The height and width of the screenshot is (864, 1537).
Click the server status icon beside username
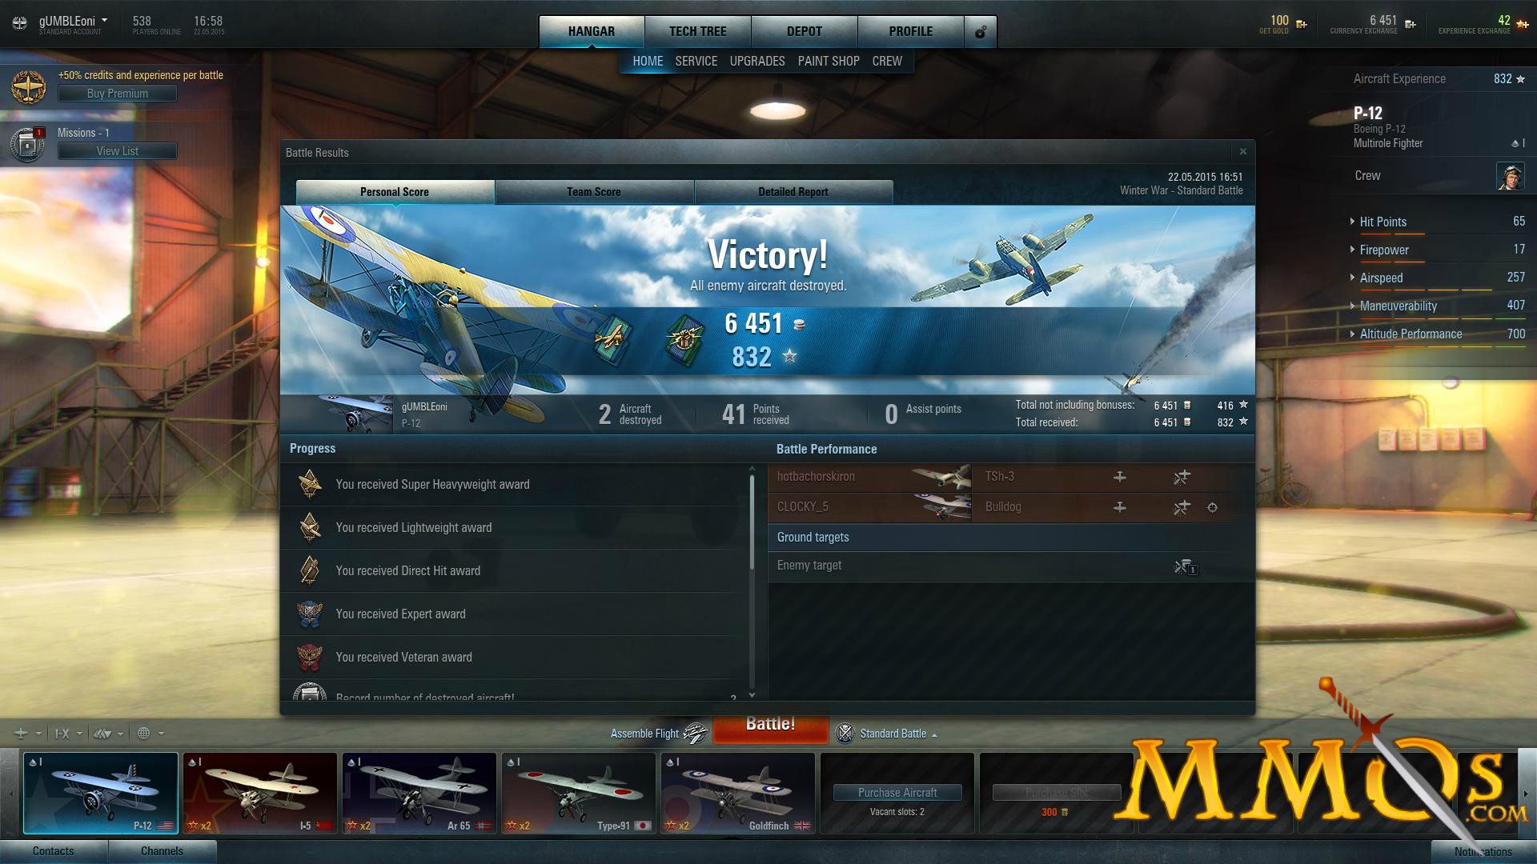coord(20,23)
